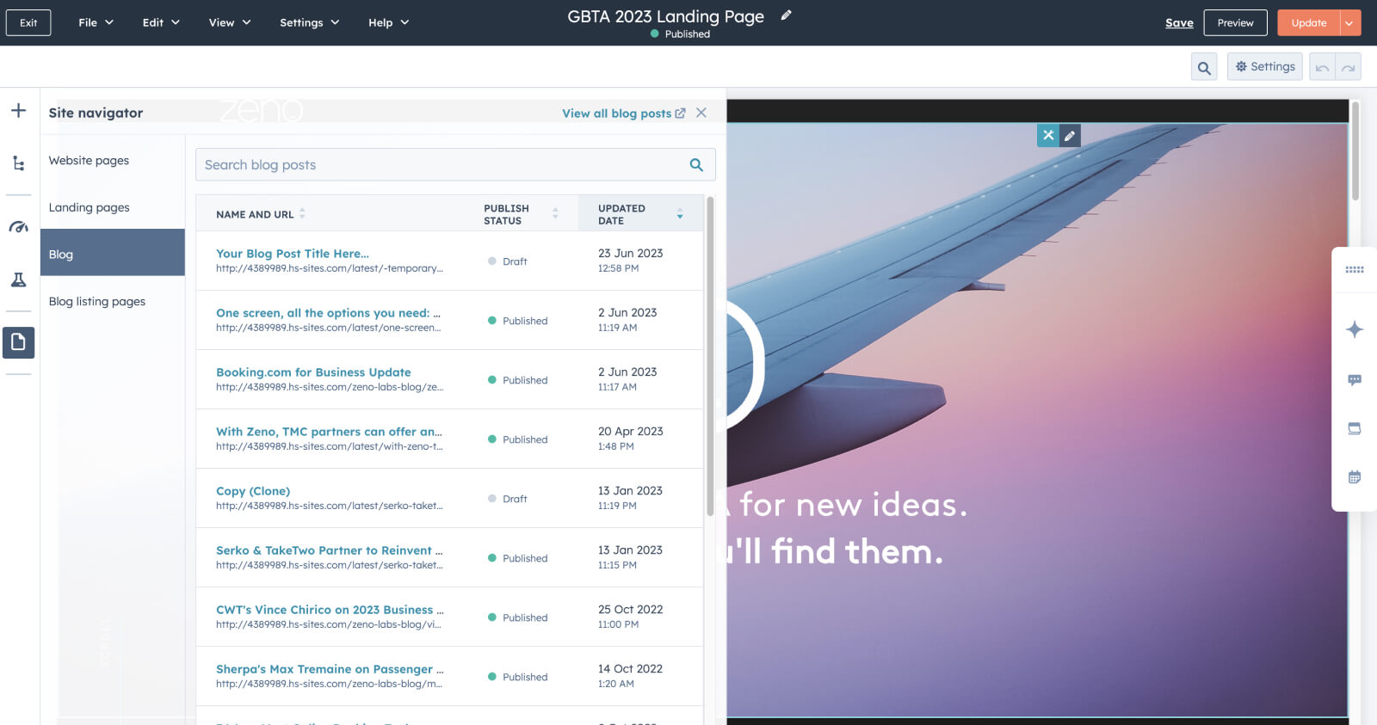Select the site navigator page icon
This screenshot has width=1377, height=725.
(x=18, y=342)
